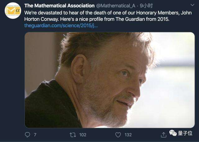Click the Mathematical Association profile avatar
The width and height of the screenshot is (199, 142).
coord(13,10)
